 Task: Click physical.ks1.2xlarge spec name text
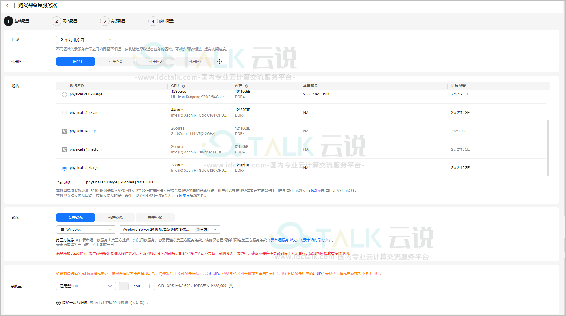(86, 94)
